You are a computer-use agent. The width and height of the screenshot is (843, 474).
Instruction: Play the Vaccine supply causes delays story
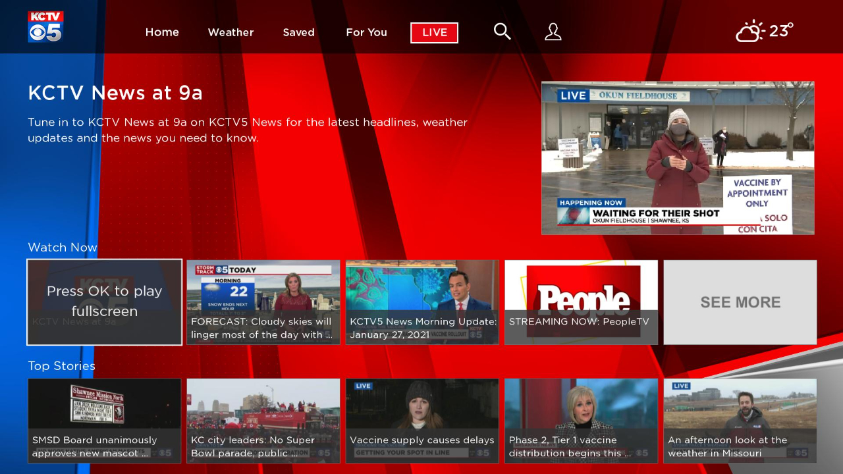421,421
